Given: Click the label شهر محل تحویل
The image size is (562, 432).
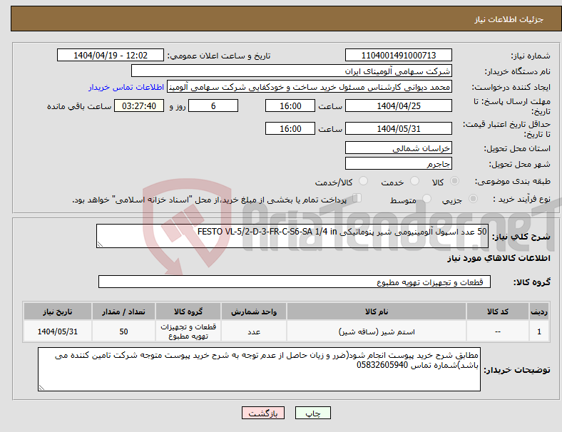Looking at the screenshot, I should click(x=519, y=164).
